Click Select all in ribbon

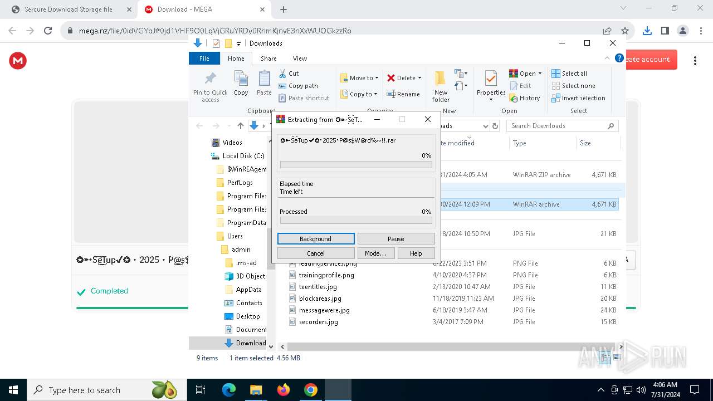(x=569, y=74)
